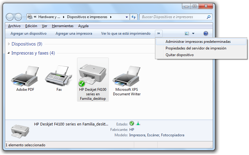Open the address bar history dropdown
This screenshot has width=249, height=155.
tap(127, 17)
